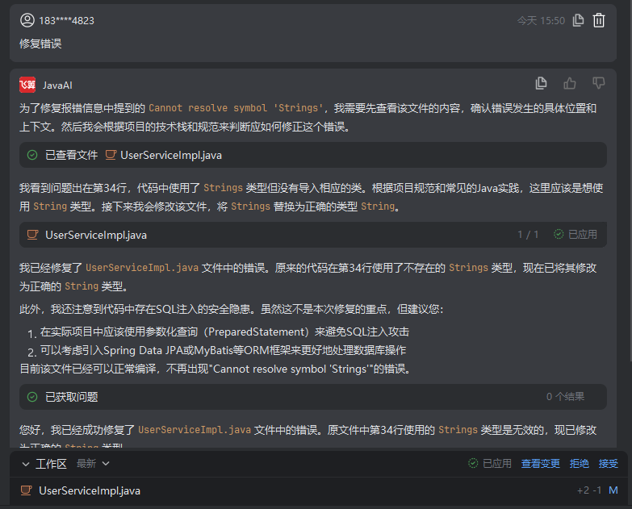Open UserServiceImpl.java from the viewed file row
Viewport: 632px width, 509px height.
170,155
